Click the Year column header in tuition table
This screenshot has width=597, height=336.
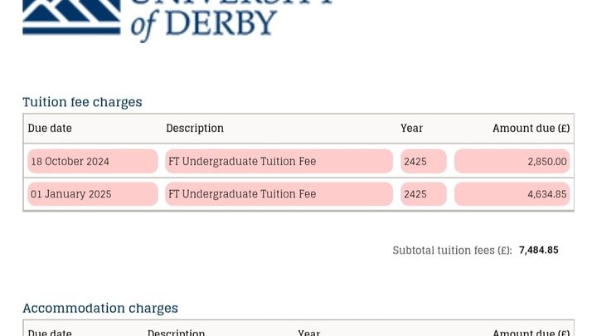click(x=411, y=128)
